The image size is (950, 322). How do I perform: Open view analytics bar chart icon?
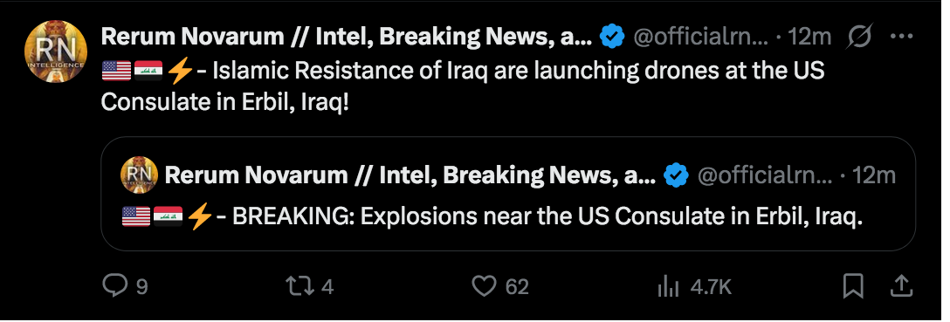[x=668, y=285]
